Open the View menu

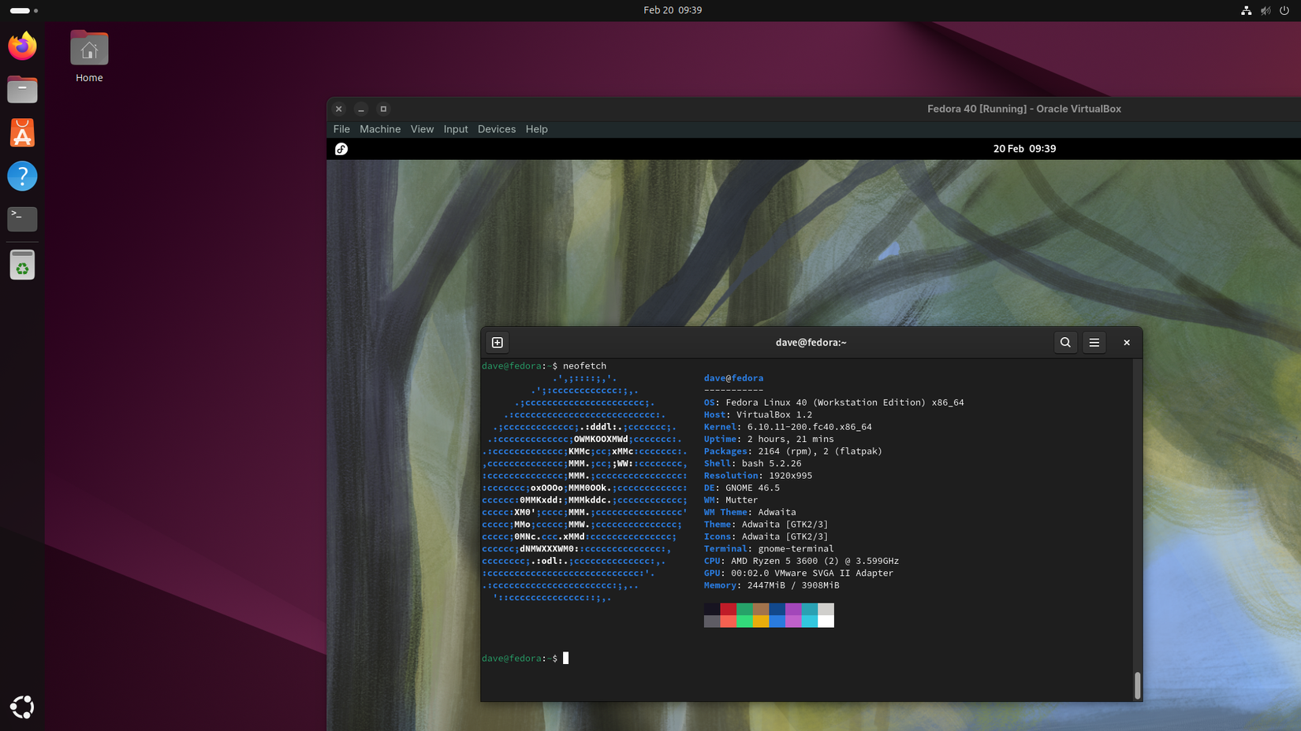pyautogui.click(x=422, y=128)
